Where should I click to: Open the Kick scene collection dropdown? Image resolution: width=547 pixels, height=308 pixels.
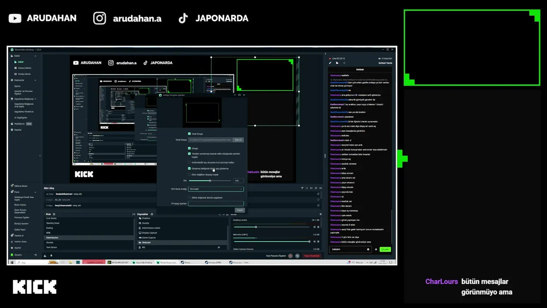pyautogui.click(x=48, y=214)
